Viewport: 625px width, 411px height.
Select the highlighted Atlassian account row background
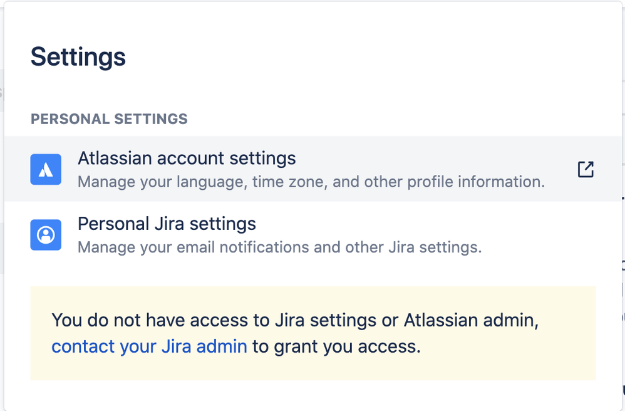[313, 169]
